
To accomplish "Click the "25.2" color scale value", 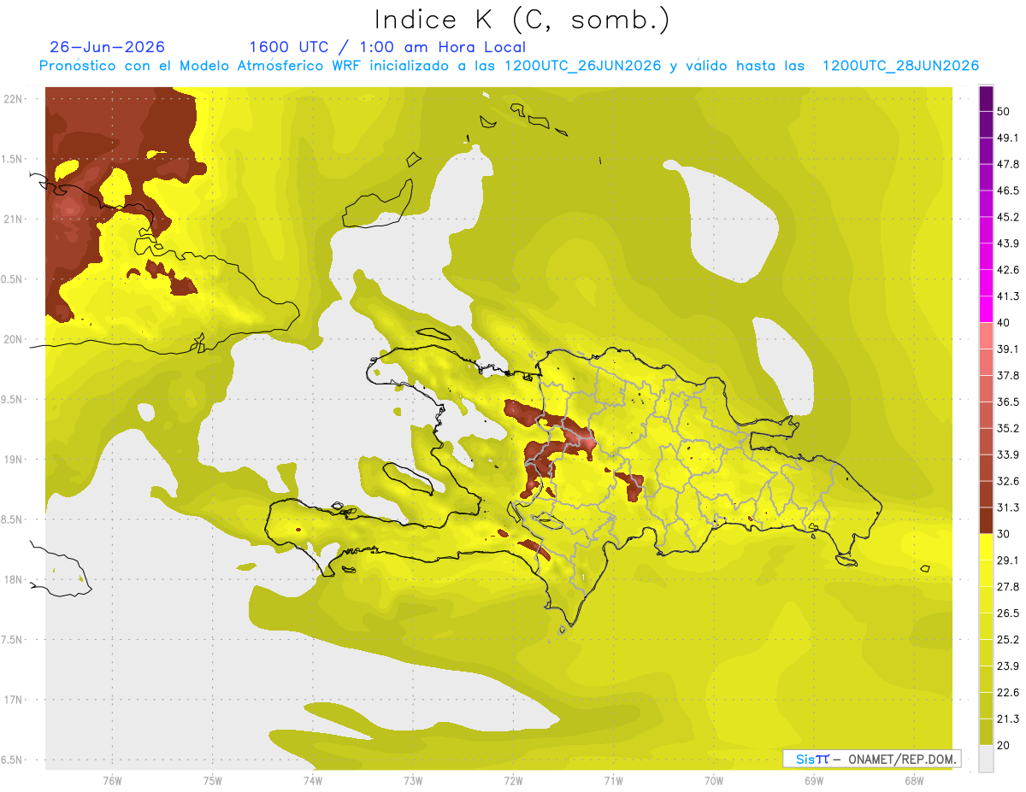I will pos(1009,640).
